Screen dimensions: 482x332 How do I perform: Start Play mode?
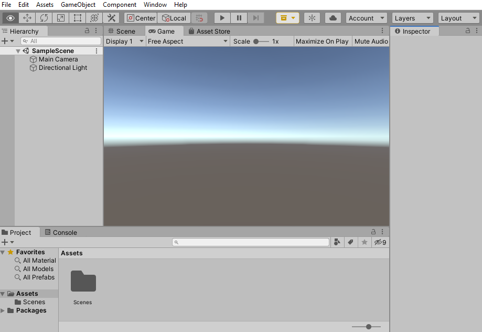(x=222, y=18)
